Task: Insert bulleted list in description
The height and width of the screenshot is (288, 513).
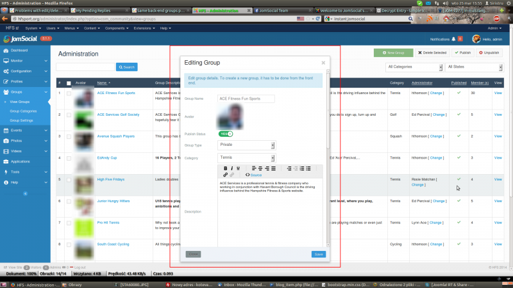Action: click(x=308, y=168)
